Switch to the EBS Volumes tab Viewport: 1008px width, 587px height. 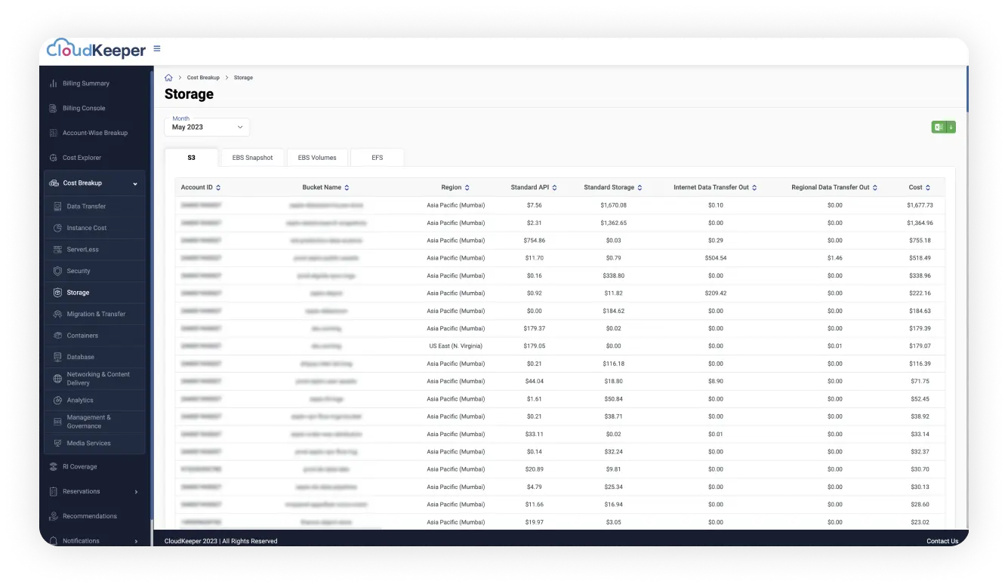click(x=317, y=158)
